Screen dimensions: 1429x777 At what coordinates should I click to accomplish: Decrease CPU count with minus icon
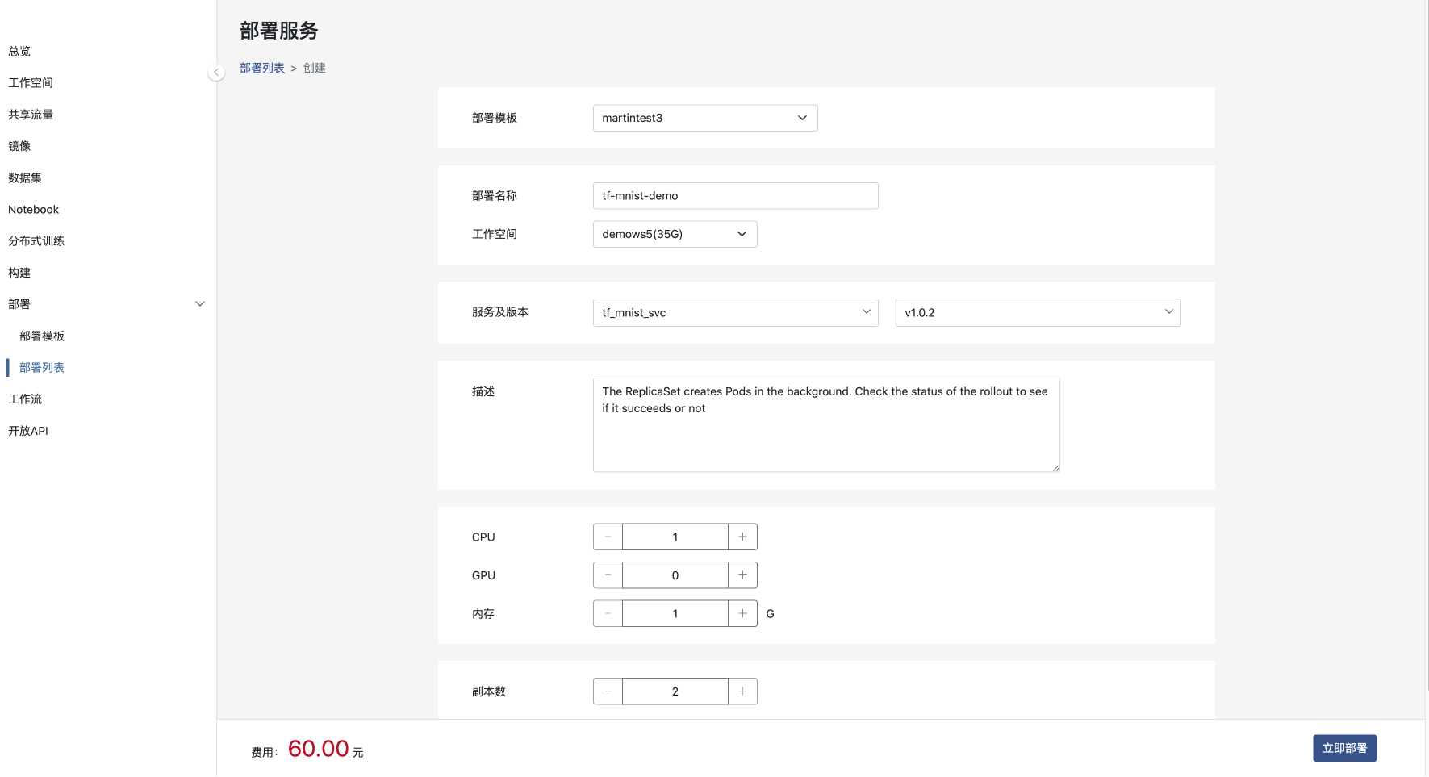[608, 537]
